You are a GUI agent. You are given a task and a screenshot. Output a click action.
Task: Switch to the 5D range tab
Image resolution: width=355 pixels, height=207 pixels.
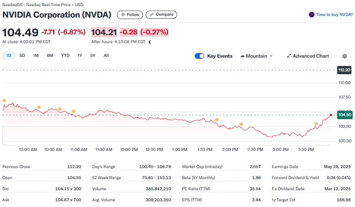coord(22,56)
